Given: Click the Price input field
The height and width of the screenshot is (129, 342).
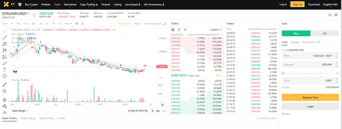Looking at the screenshot, I should [x=310, y=56].
